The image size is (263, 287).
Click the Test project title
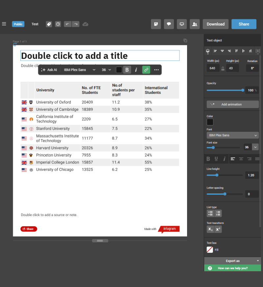(35, 24)
